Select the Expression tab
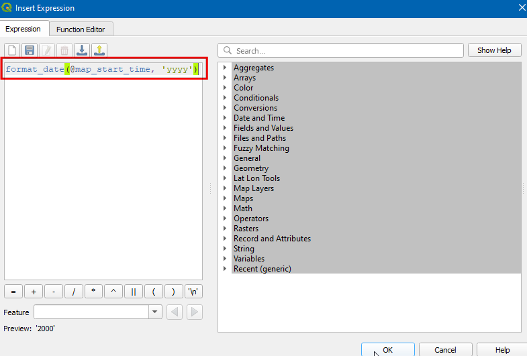 [x=23, y=29]
